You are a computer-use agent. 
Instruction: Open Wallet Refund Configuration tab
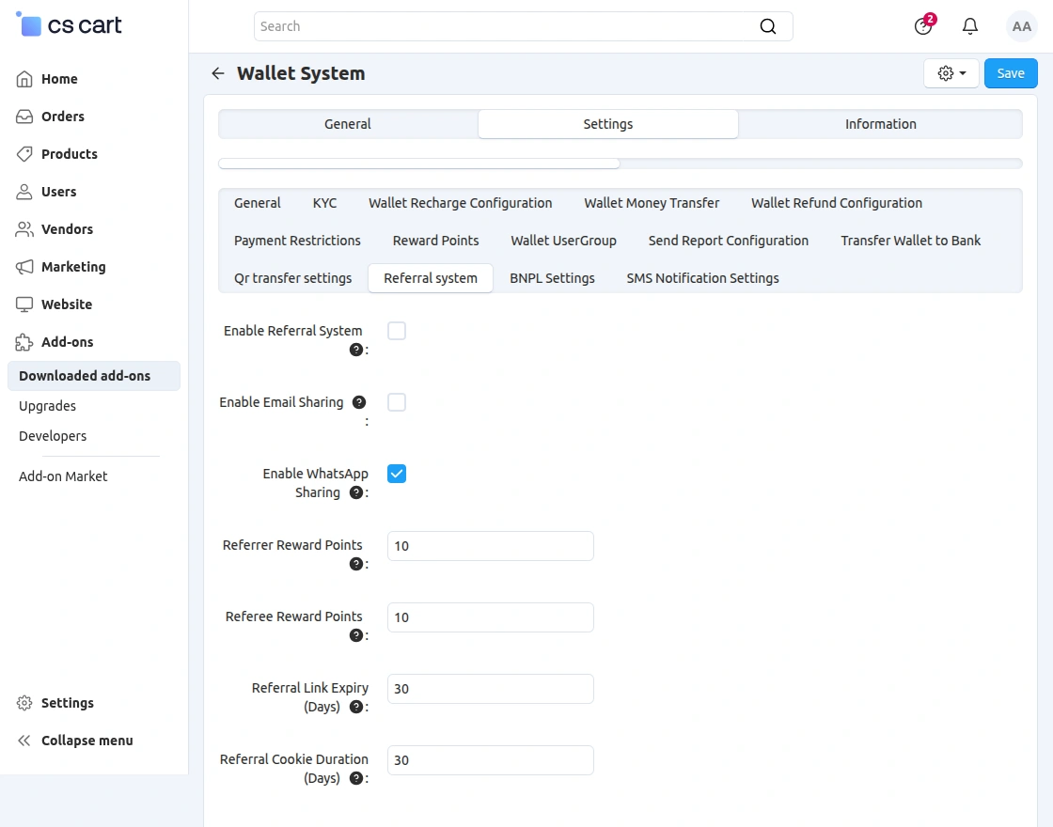837,203
